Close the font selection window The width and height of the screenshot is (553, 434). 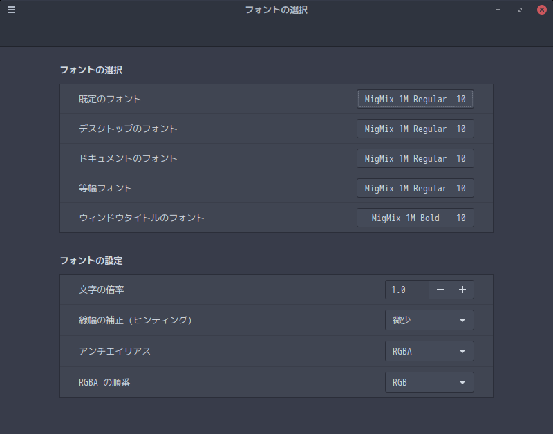[542, 10]
